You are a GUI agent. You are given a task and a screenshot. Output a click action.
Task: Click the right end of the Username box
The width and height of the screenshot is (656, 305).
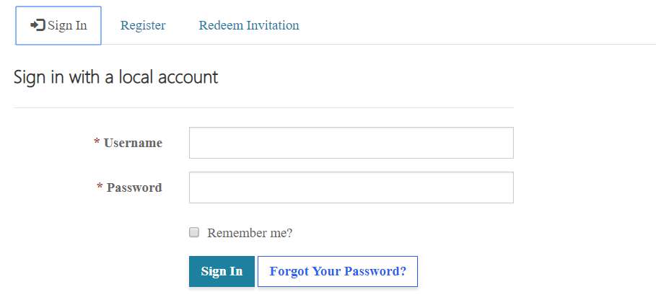click(502, 143)
